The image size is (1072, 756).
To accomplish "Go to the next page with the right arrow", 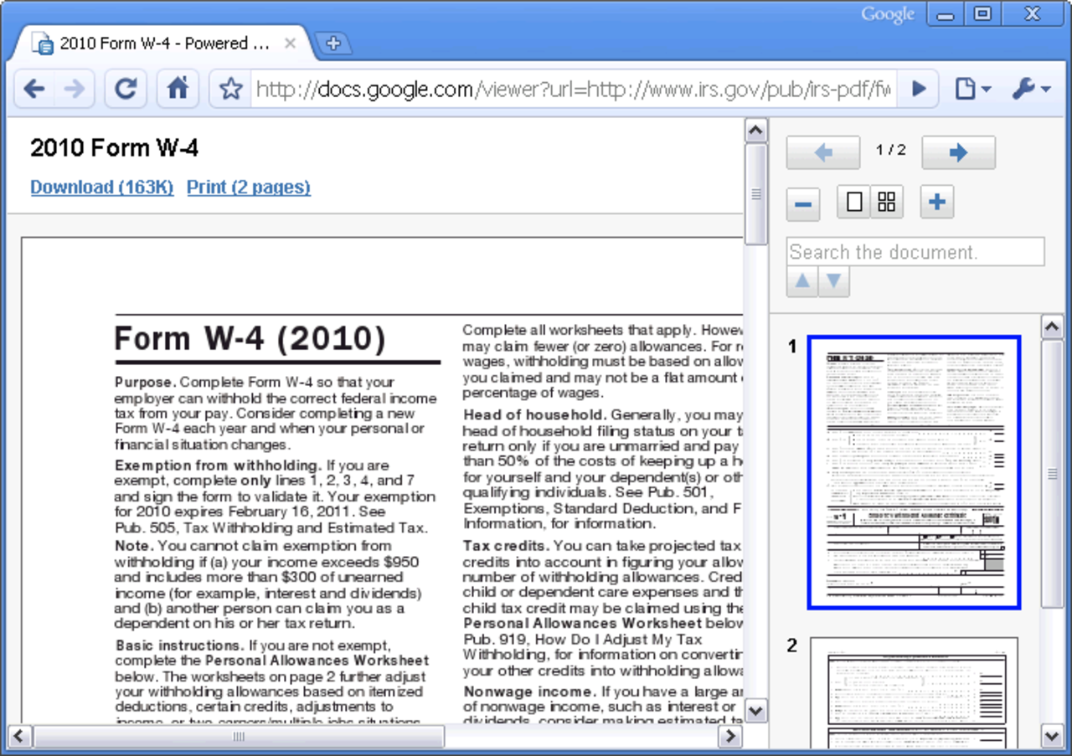I will (x=957, y=152).
